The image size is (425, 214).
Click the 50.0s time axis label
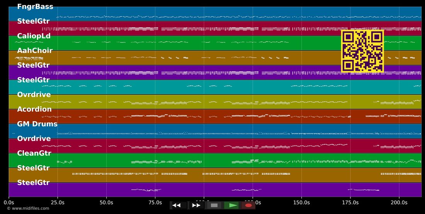pos(106,202)
